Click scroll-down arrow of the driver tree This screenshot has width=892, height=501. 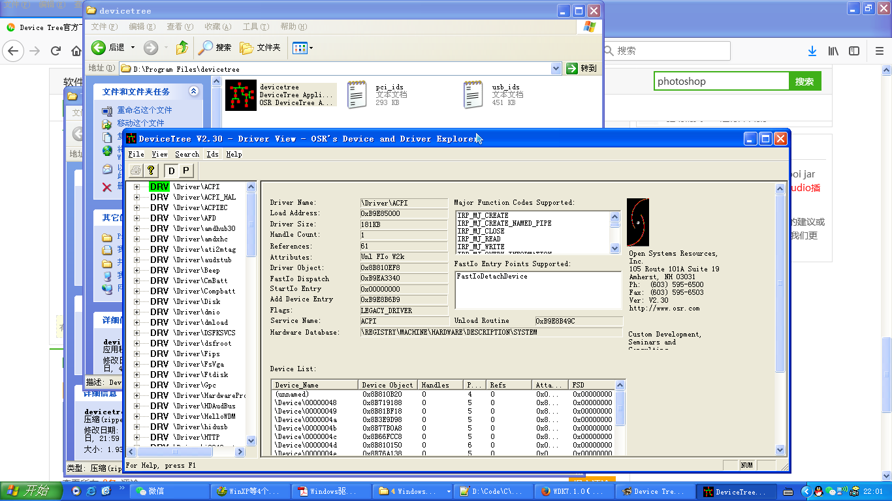(x=251, y=441)
